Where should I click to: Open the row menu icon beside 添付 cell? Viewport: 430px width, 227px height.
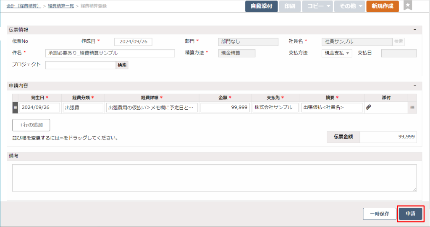pyautogui.click(x=412, y=108)
